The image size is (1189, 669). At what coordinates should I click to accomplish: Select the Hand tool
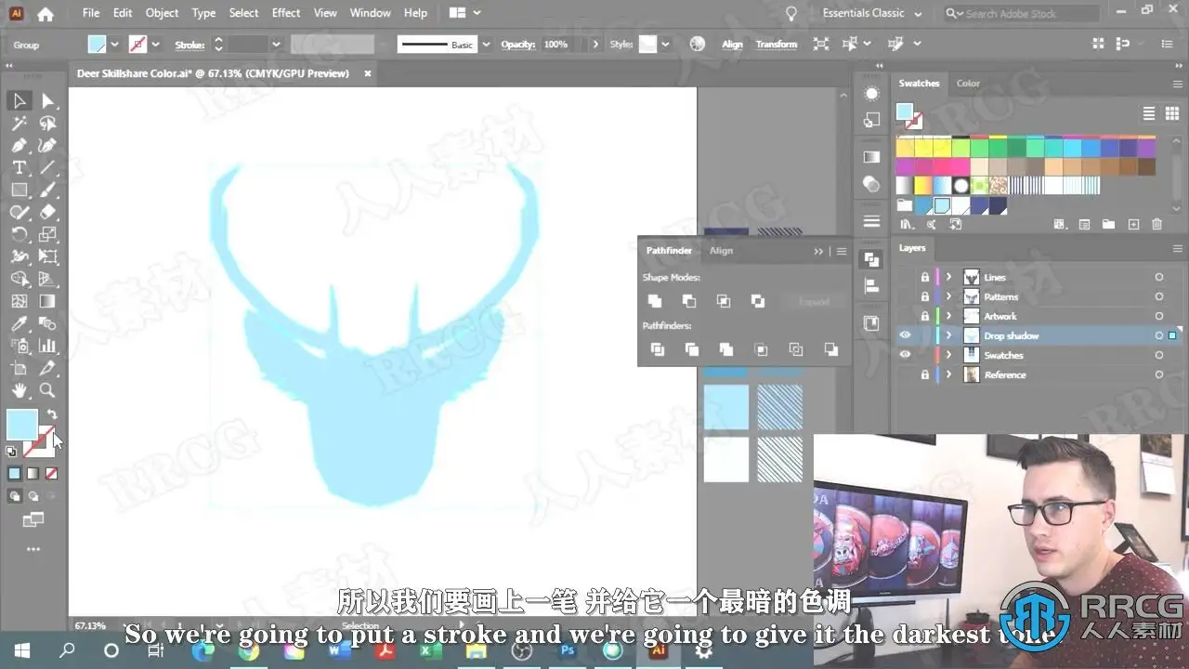pyautogui.click(x=20, y=390)
